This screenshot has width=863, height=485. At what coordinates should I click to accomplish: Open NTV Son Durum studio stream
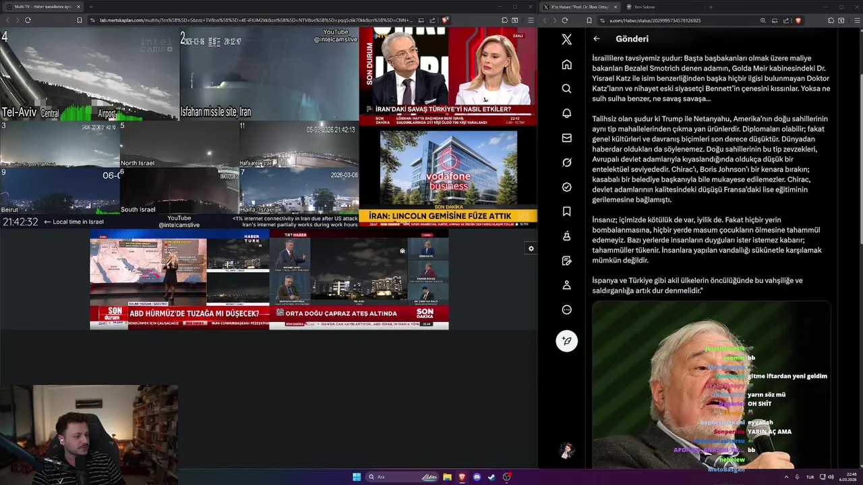pos(448,76)
